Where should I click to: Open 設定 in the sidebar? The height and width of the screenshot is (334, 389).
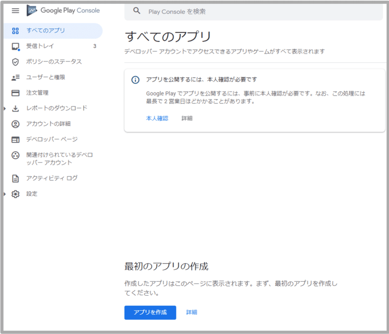(x=53, y=194)
